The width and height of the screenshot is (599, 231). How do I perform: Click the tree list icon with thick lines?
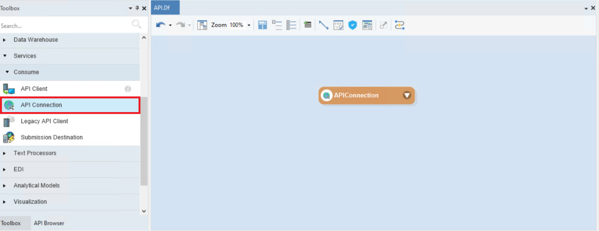point(291,25)
